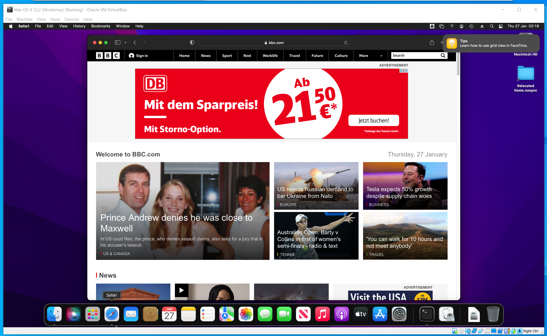The image size is (547, 336).
Task: Open the Mail app in Dock
Action: (x=131, y=314)
